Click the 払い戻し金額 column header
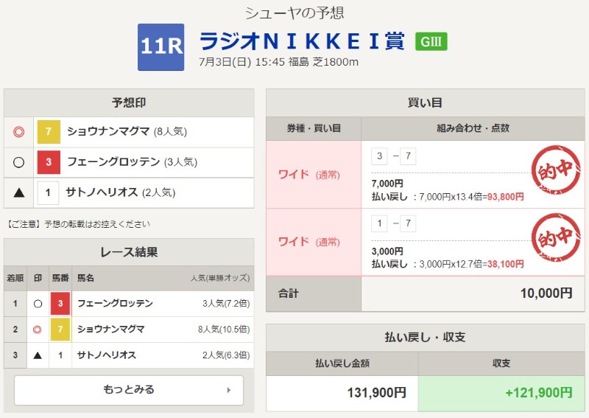 (x=342, y=363)
